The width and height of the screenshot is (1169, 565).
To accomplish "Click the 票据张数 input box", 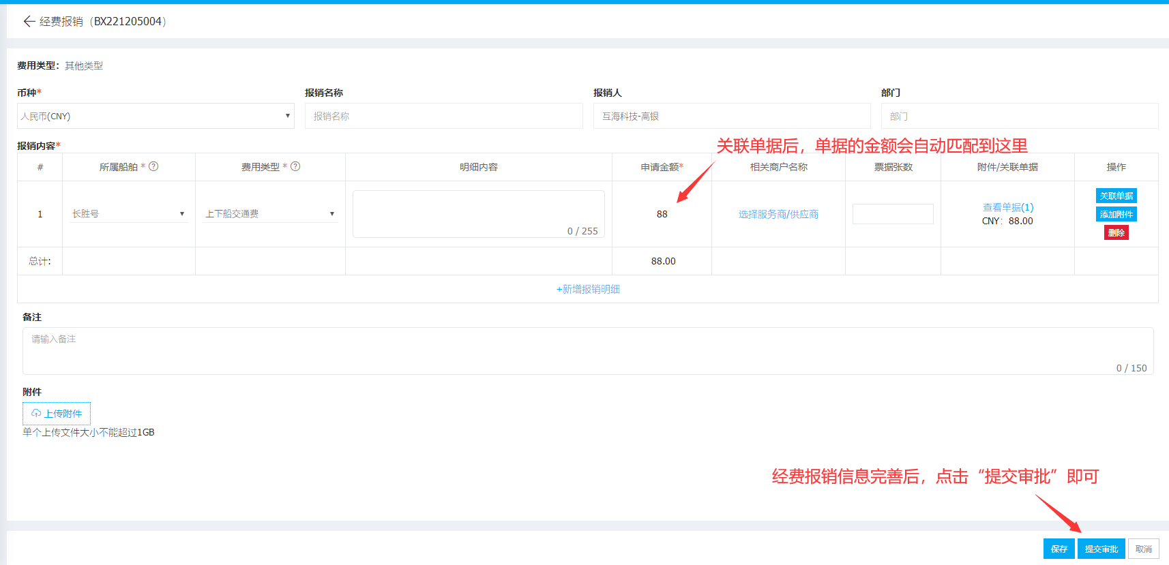I will (x=893, y=214).
